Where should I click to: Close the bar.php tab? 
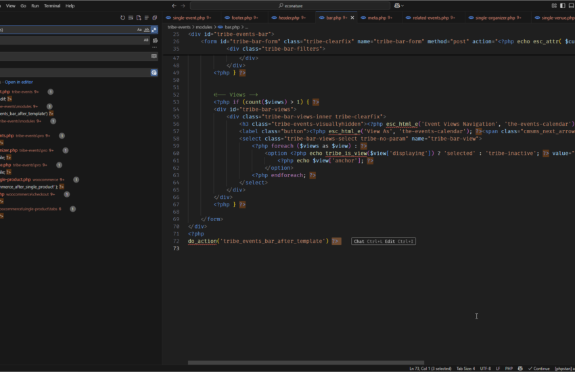pyautogui.click(x=352, y=18)
